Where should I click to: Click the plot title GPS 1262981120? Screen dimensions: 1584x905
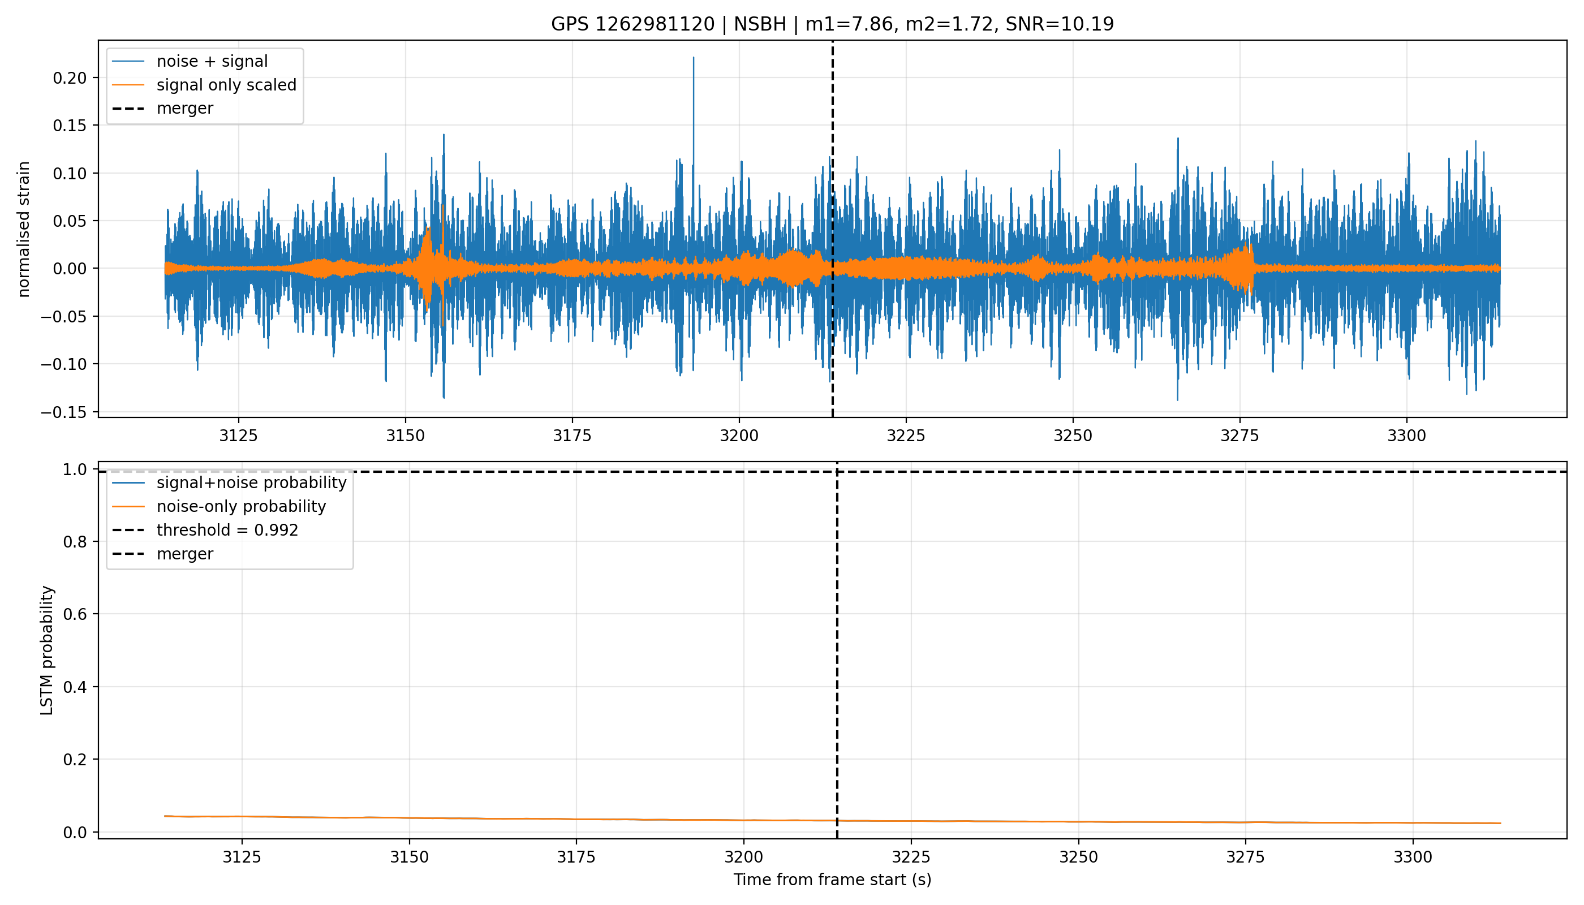(x=832, y=24)
